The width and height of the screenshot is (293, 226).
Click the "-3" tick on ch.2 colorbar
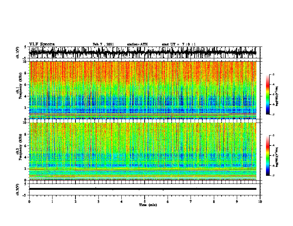(273, 136)
